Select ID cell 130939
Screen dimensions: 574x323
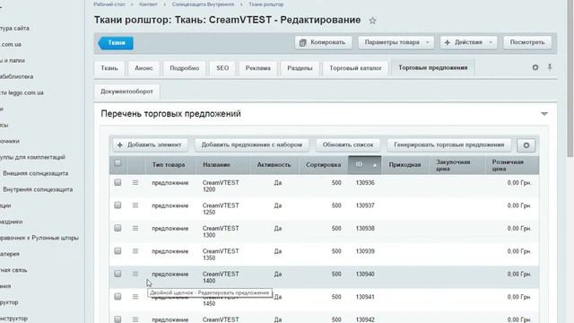[365, 251]
